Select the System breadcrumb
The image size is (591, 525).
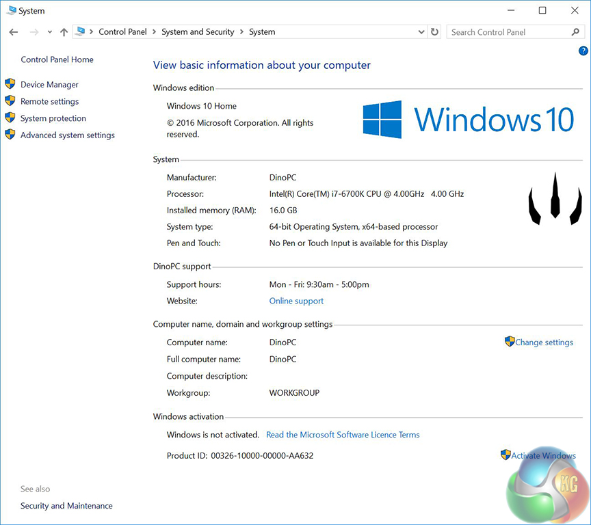pos(262,32)
